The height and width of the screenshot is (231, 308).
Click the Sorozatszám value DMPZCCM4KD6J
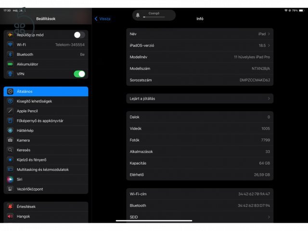(255, 80)
